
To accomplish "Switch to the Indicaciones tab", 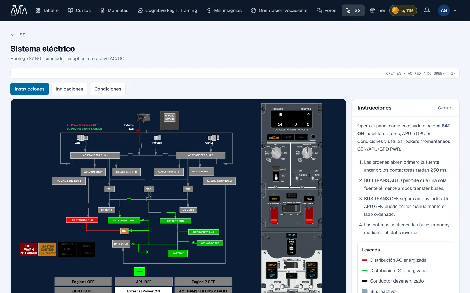I will tap(69, 89).
